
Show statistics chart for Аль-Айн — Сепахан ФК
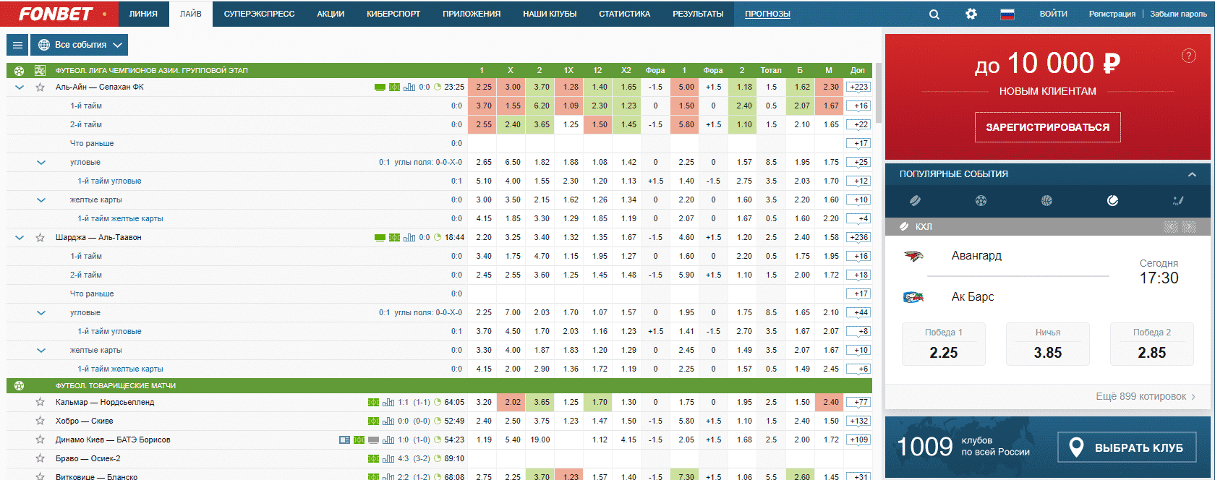click(x=409, y=87)
